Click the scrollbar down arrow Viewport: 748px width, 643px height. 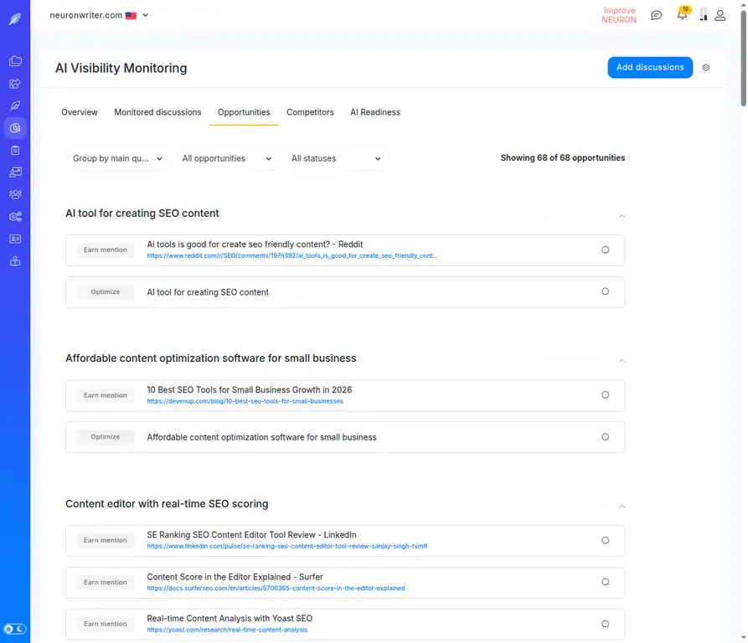point(743,637)
